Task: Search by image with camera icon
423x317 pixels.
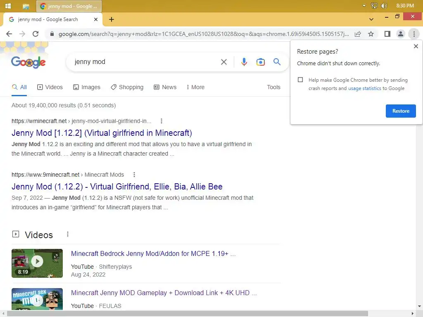Action: coord(260,62)
